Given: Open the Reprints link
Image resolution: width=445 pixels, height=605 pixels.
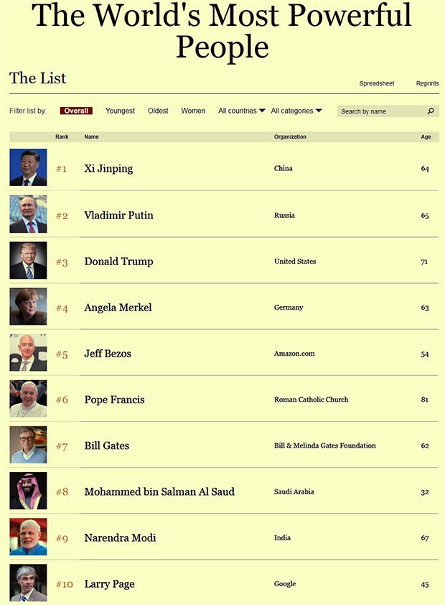Looking at the screenshot, I should coord(427,83).
